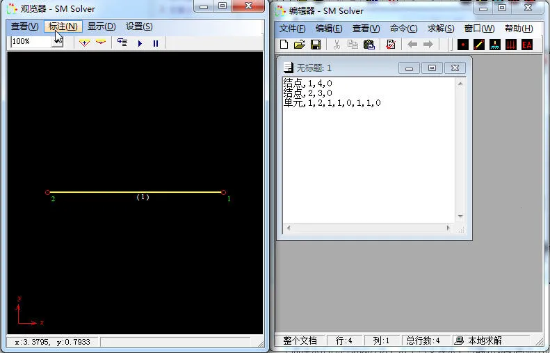
Task: Click the New file icon in editor toolbar
Action: tap(284, 45)
